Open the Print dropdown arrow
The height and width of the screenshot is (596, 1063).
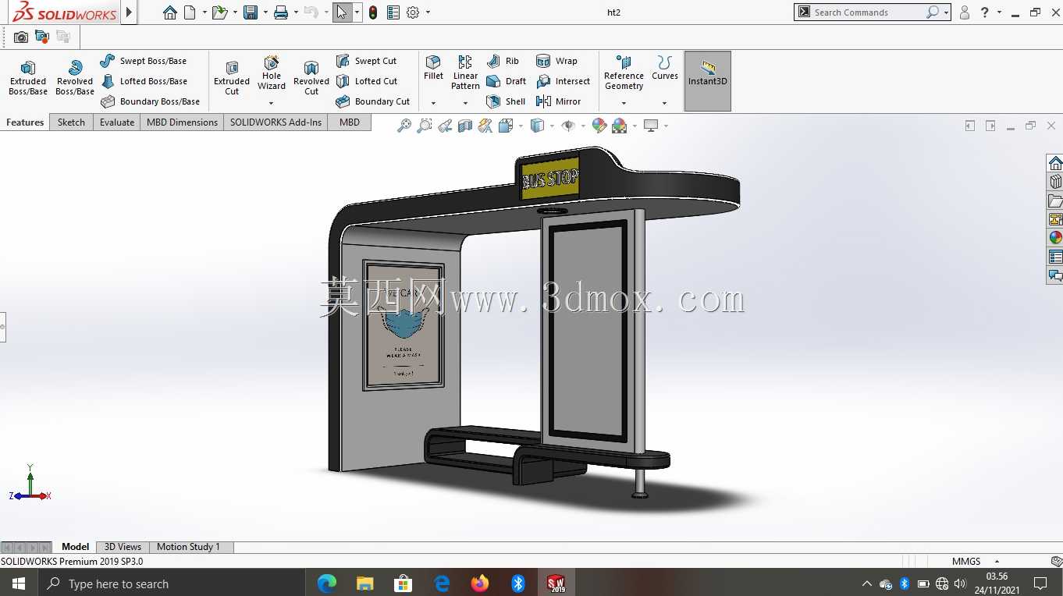coord(296,12)
